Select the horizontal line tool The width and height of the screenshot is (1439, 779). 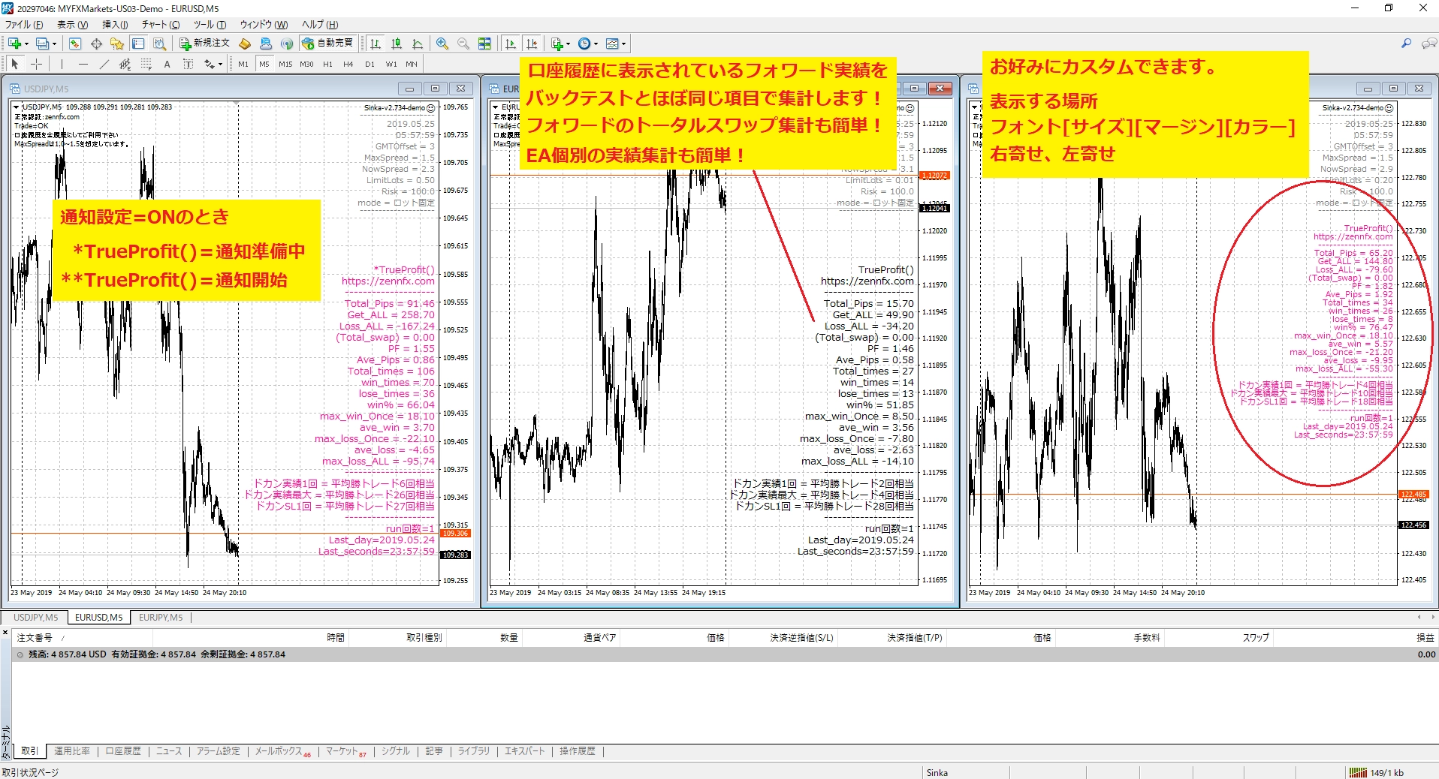[x=83, y=64]
